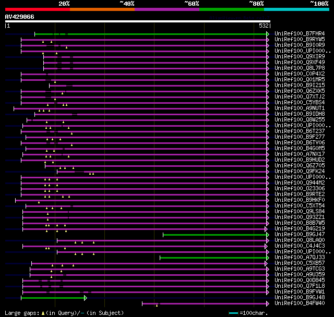The image size is (334, 317).
Task: Click the green partial alignment bar for B9GJ47
Action: tap(214, 235)
